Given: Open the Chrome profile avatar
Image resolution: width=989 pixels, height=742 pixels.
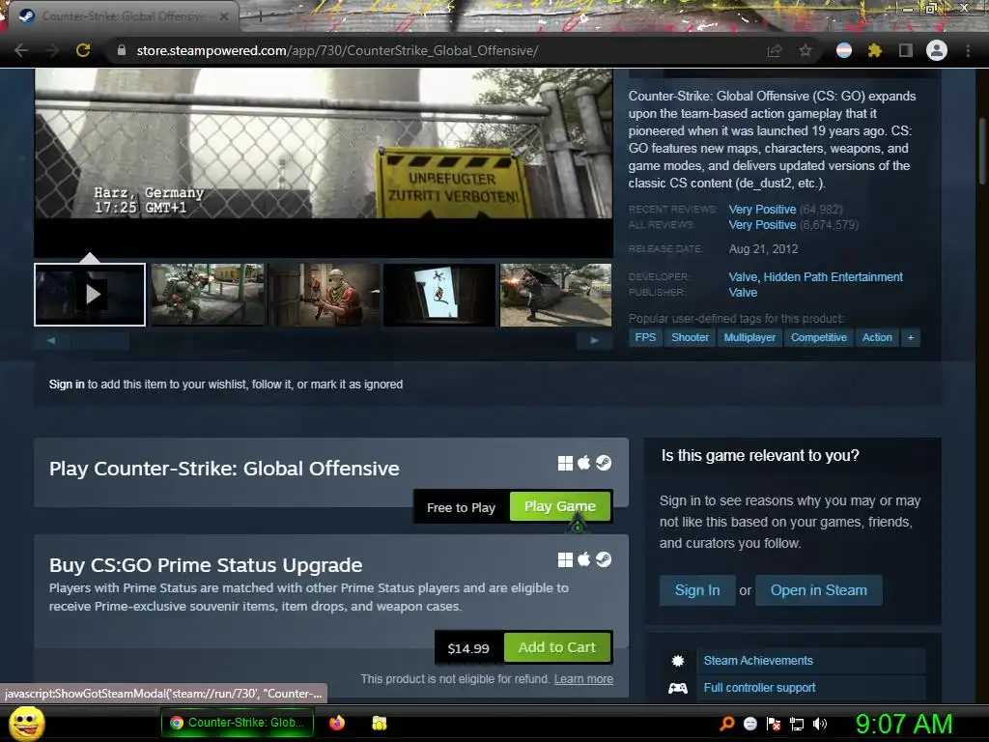Looking at the screenshot, I should tap(937, 50).
